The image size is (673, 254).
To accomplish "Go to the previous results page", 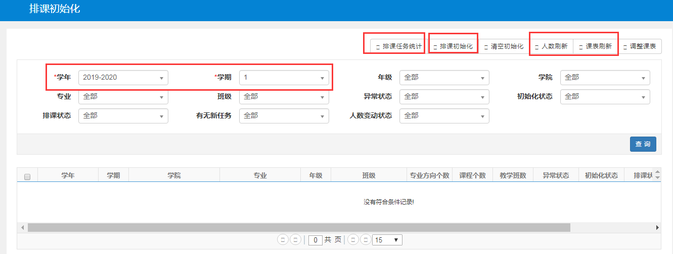I will 296,240.
